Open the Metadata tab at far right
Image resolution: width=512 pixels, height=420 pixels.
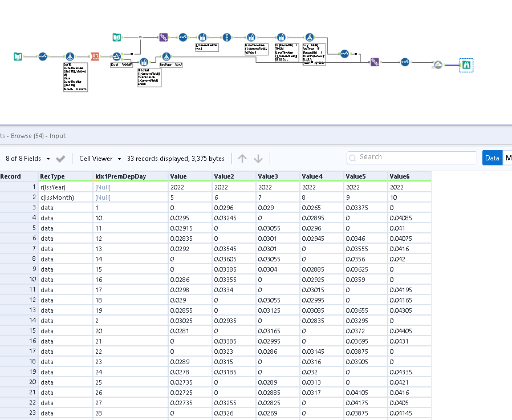coord(509,157)
